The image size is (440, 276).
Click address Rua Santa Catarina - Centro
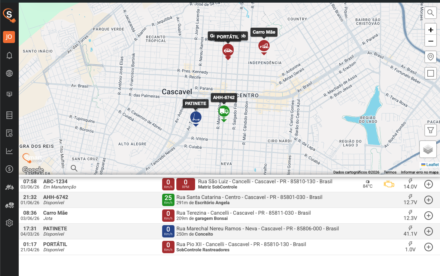[249, 197]
